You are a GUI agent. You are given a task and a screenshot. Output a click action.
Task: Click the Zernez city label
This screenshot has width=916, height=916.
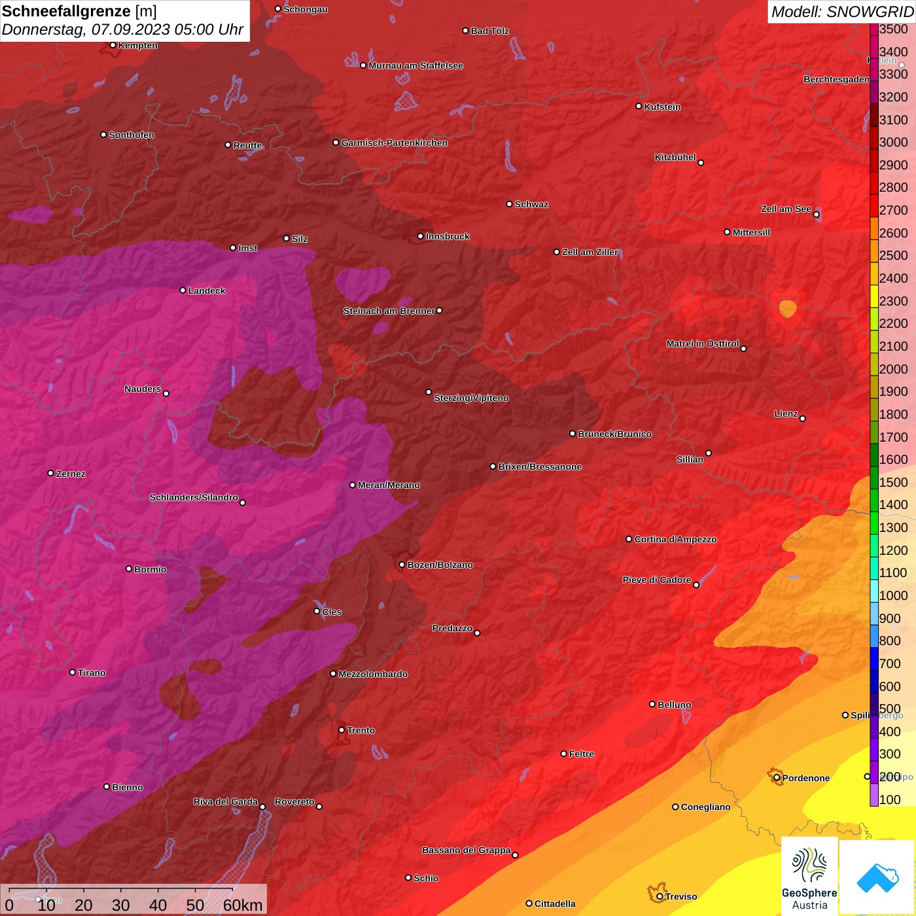71,474
